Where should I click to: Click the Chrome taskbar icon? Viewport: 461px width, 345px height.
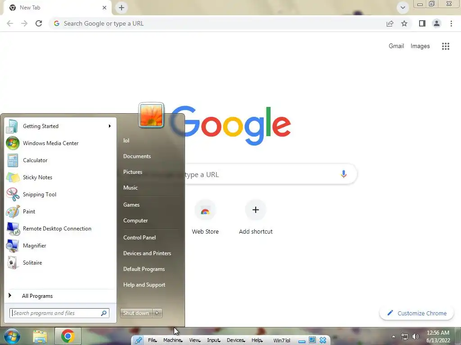pyautogui.click(x=68, y=336)
